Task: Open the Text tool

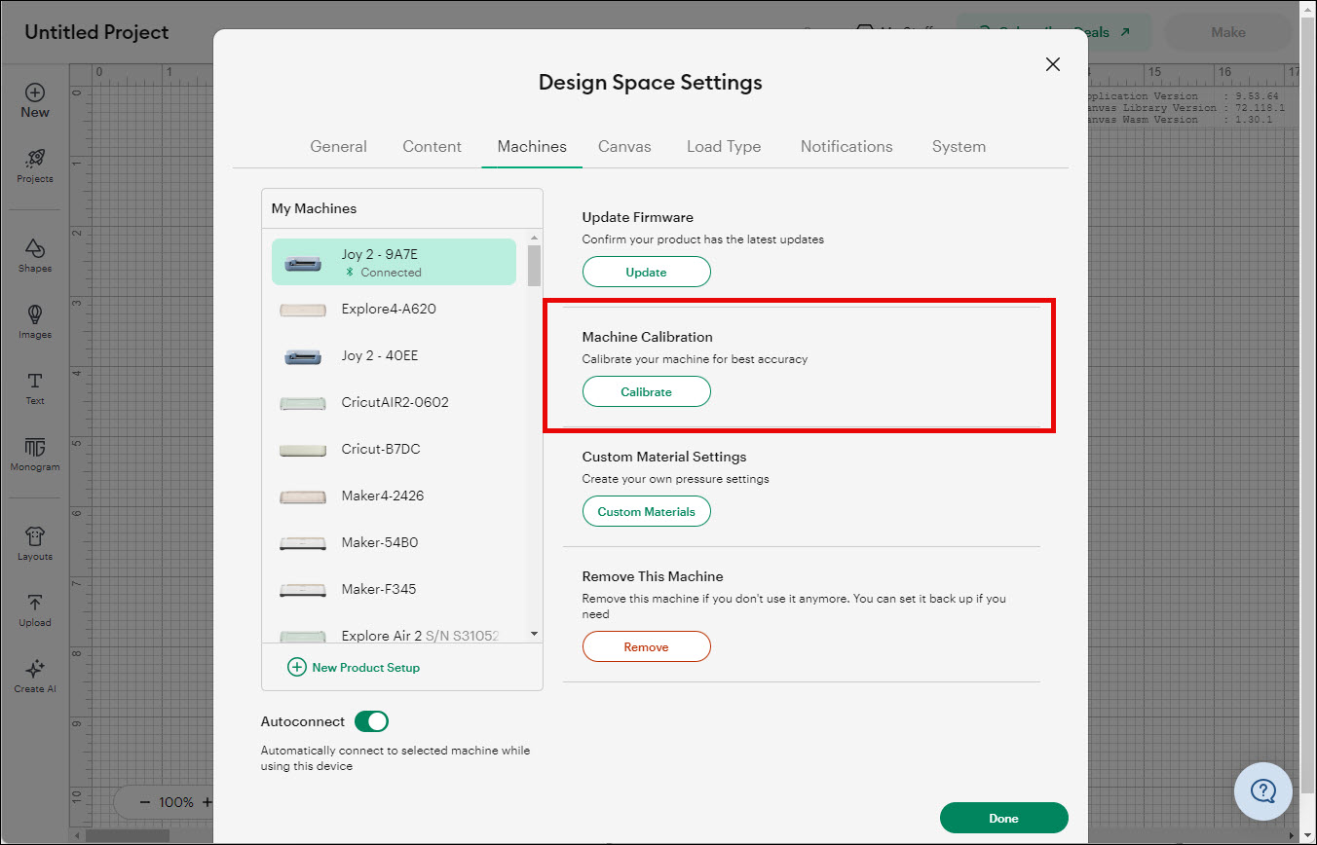Action: pos(34,387)
